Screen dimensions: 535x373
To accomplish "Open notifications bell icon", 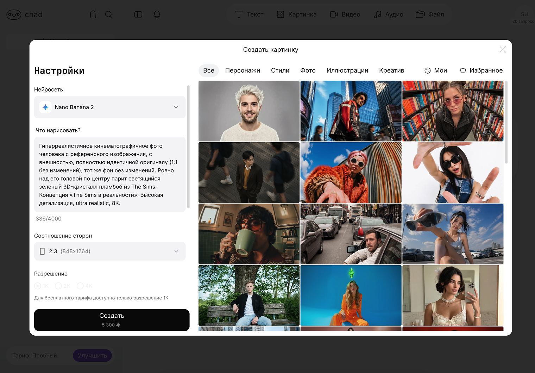I will coord(157,14).
